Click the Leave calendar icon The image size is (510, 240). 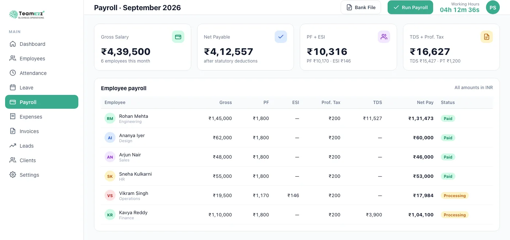click(x=13, y=88)
